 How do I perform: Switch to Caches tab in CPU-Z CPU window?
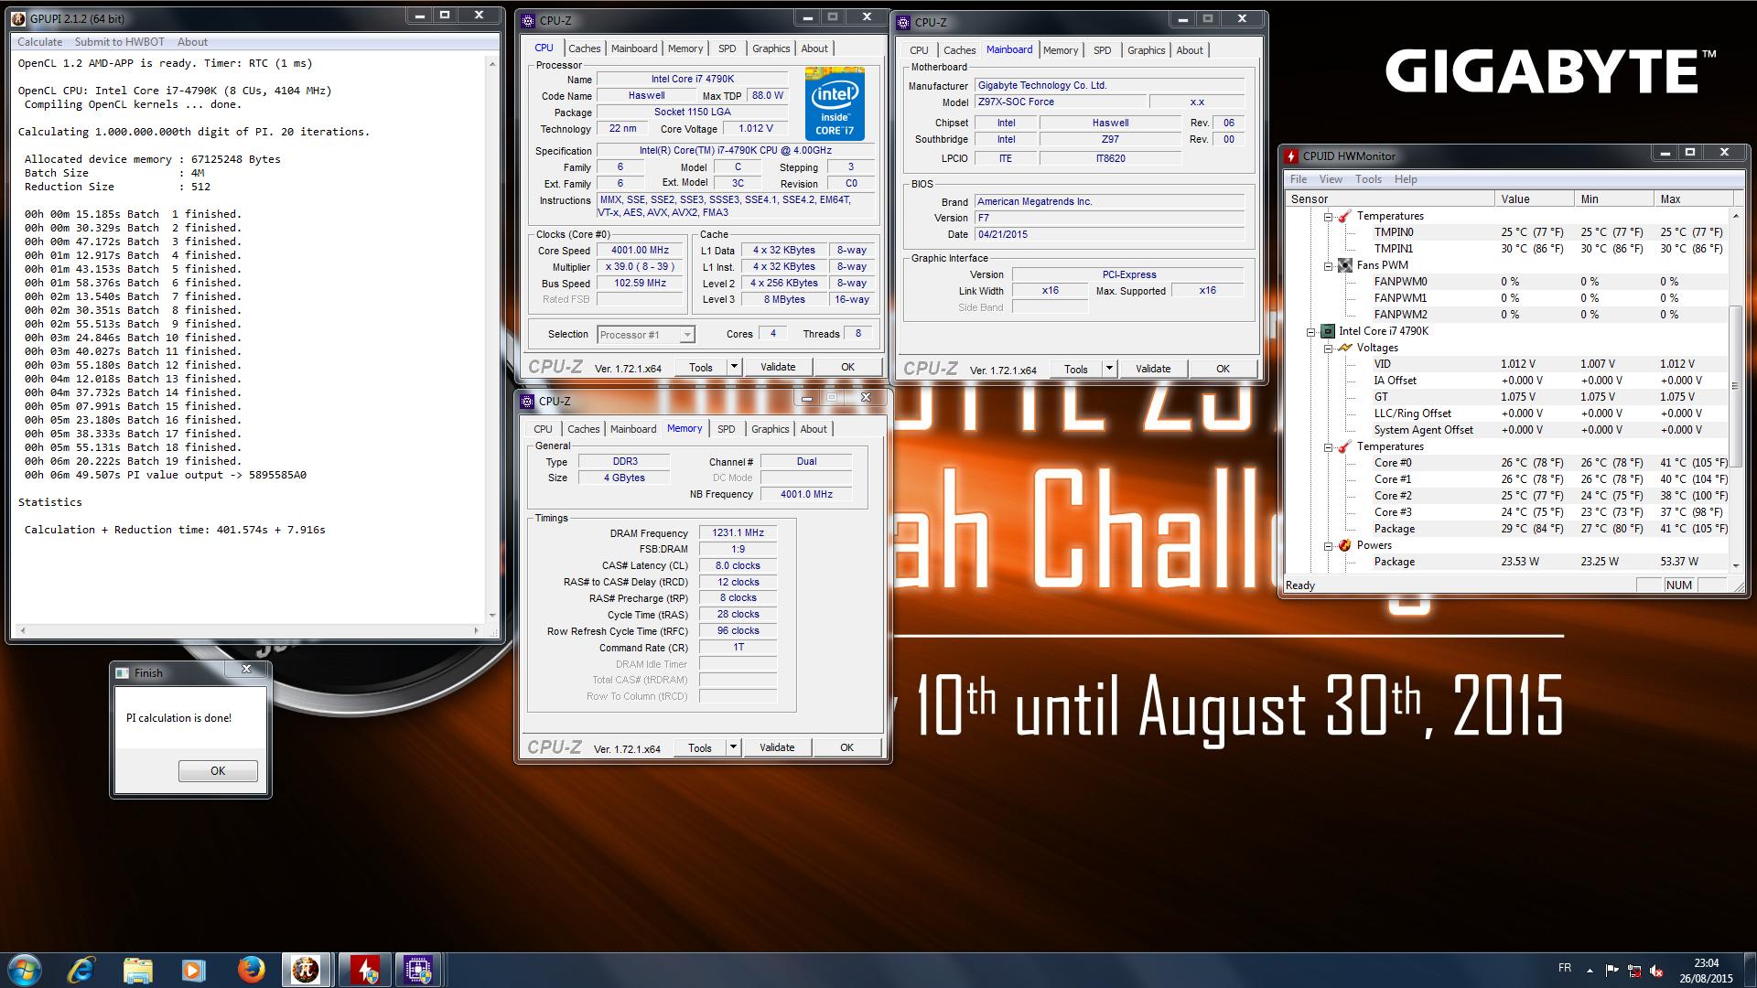pyautogui.click(x=584, y=48)
